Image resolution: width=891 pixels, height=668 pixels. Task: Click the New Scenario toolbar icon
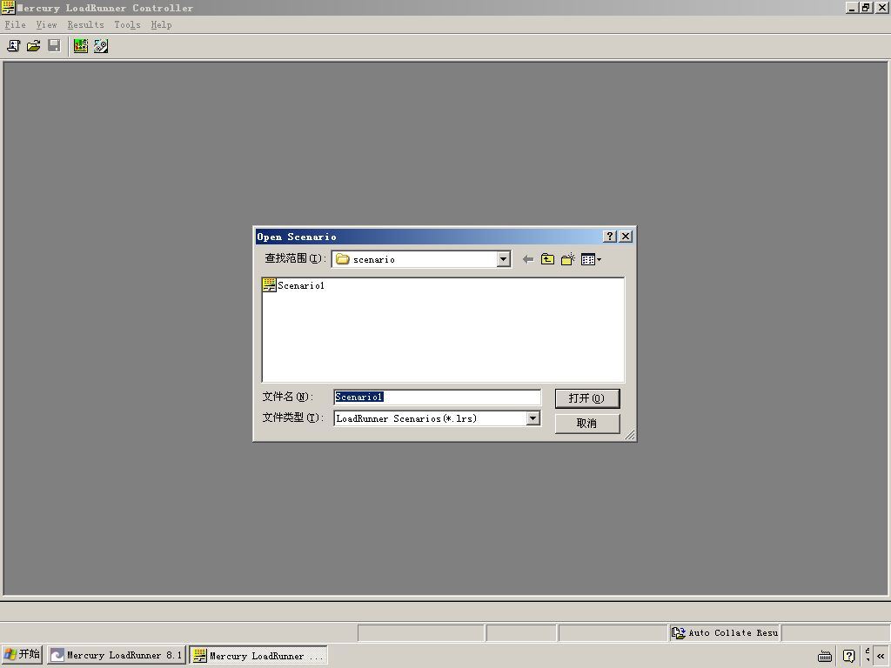[x=14, y=46]
